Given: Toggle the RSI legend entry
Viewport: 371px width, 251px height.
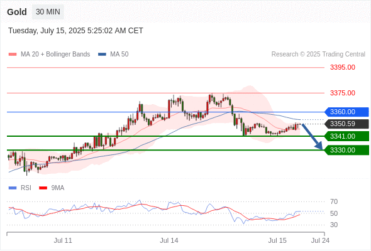Looking at the screenshot, I should [x=20, y=188].
